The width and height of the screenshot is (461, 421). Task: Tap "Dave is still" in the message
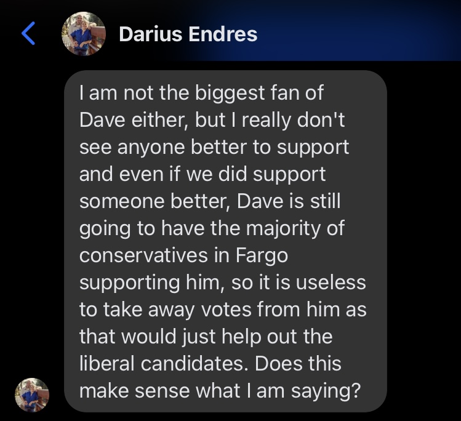pyautogui.click(x=289, y=201)
